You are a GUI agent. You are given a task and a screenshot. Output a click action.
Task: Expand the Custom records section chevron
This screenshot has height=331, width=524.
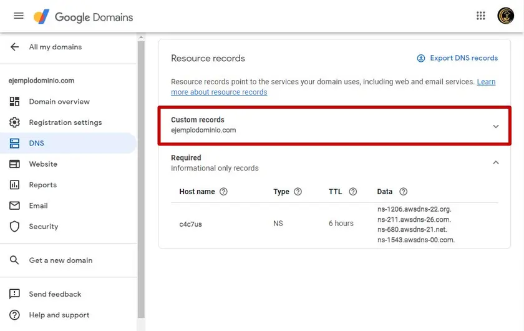point(496,127)
